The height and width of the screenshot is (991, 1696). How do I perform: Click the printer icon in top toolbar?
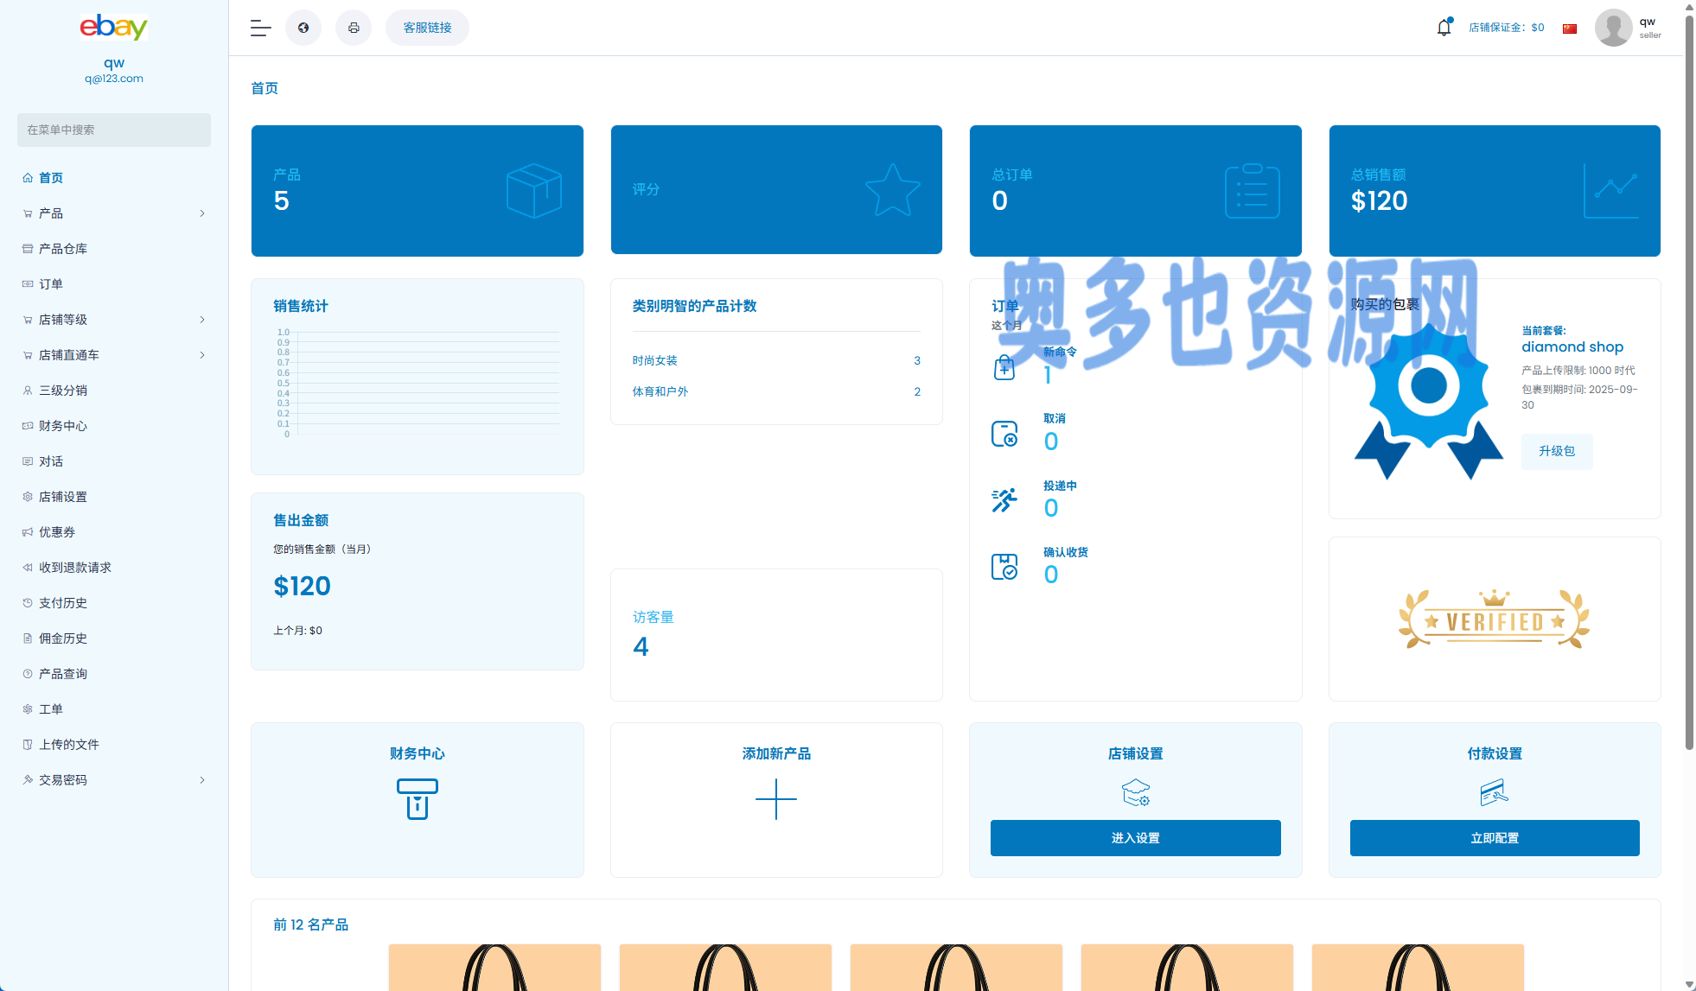pos(354,28)
